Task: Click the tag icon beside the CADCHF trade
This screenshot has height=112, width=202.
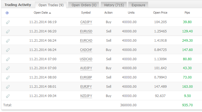Action: [8, 50]
